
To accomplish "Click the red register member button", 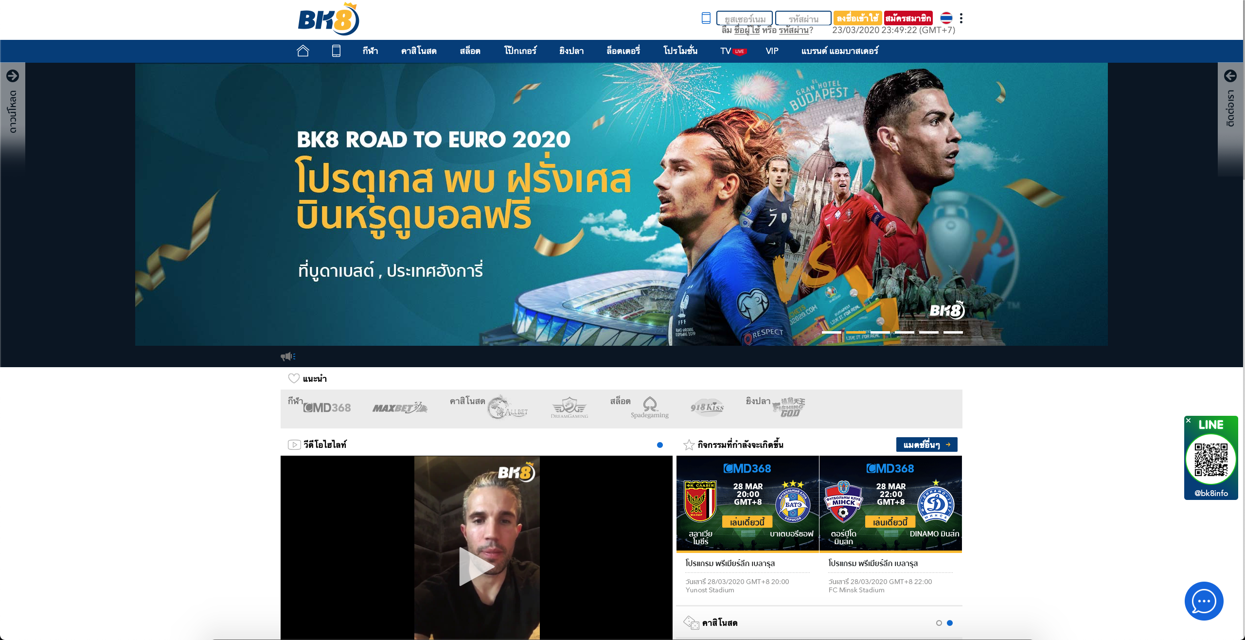I will point(908,18).
